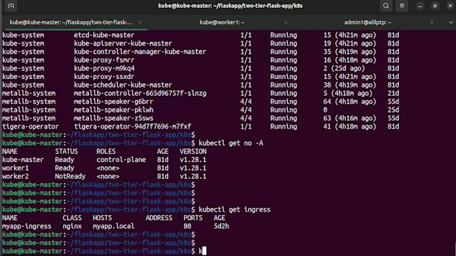Viewport: 456px width, 256px height.
Task: Select pod name metallb-speaker-pklwh
Action: click(113, 110)
